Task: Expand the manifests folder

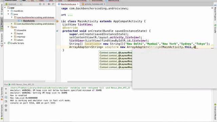Action: (8, 11)
